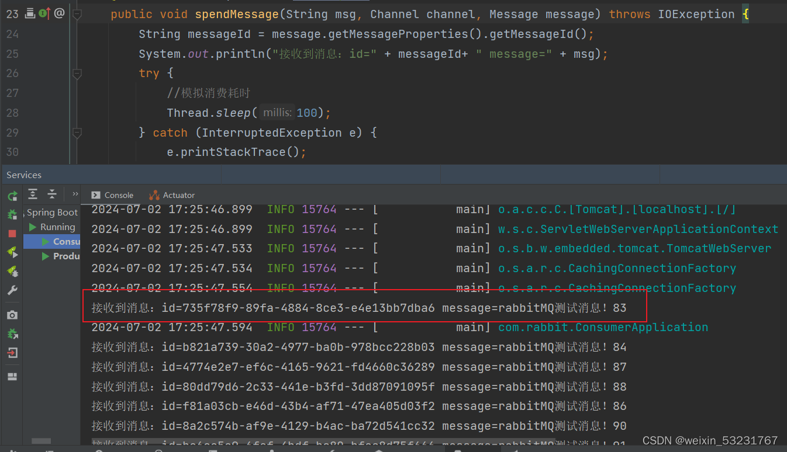This screenshot has width=787, height=452.
Task: Click the Thread.sleep call on line 28
Action: 209,113
